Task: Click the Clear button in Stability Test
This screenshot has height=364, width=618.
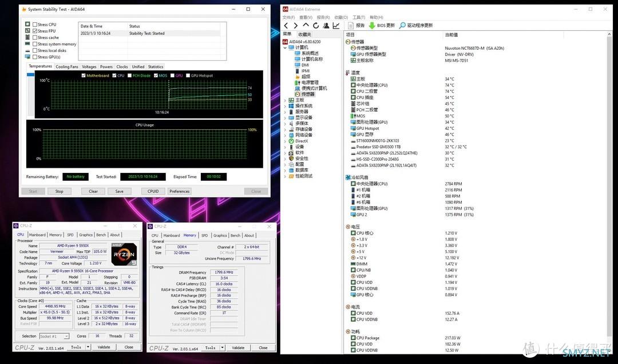Action: (x=93, y=191)
